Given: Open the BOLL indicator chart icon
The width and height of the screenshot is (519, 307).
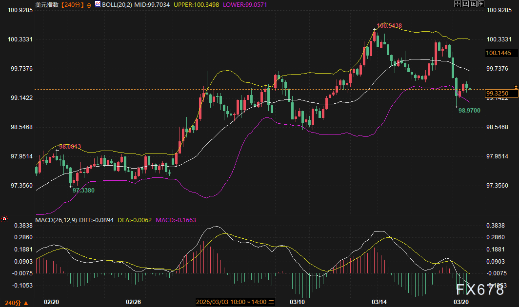Looking at the screenshot, I should (98, 4).
